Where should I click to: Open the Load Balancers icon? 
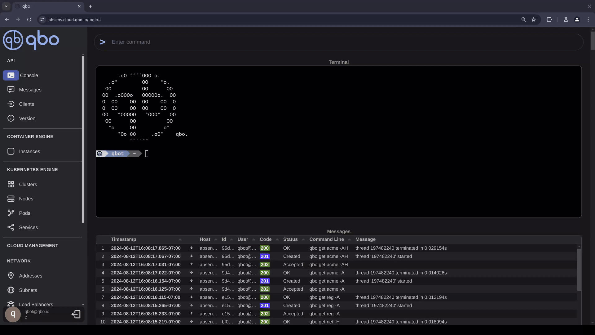pyautogui.click(x=11, y=304)
